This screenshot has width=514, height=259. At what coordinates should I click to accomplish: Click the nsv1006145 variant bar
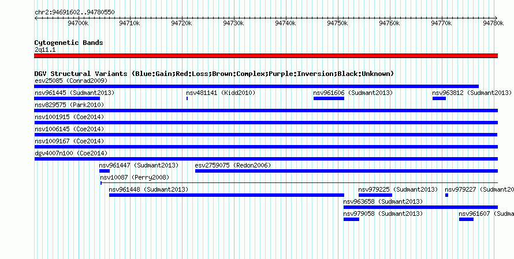pos(266,135)
